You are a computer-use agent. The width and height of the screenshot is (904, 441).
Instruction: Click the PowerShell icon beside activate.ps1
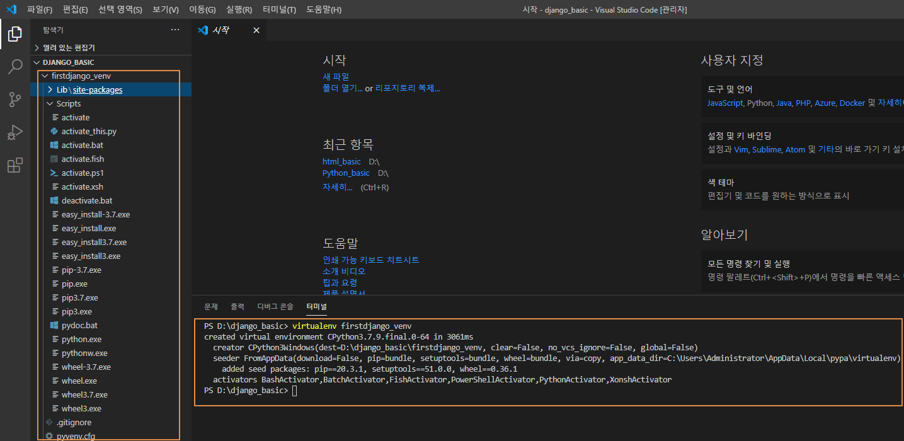[x=54, y=173]
